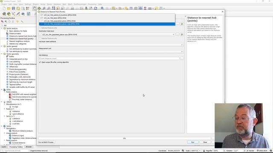Collapse the Vector geometry group
The height and width of the screenshot is (153, 273).
click(x=2, y=54)
